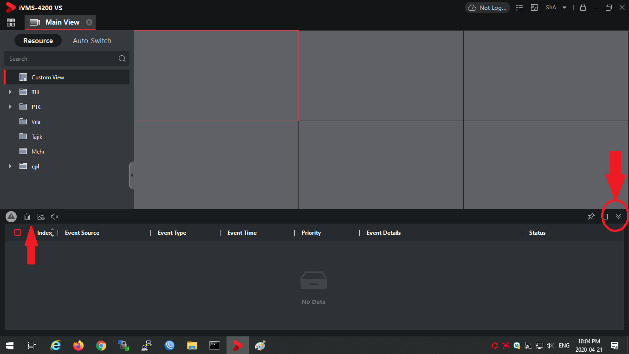Viewport: 629px width, 354px height.
Task: Pin the event panel
Action: point(591,217)
